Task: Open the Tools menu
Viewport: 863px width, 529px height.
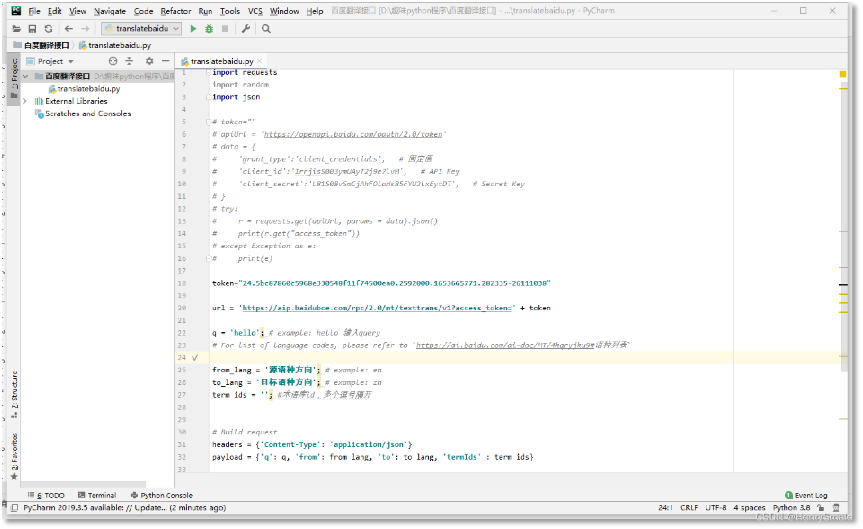Action: pyautogui.click(x=230, y=11)
